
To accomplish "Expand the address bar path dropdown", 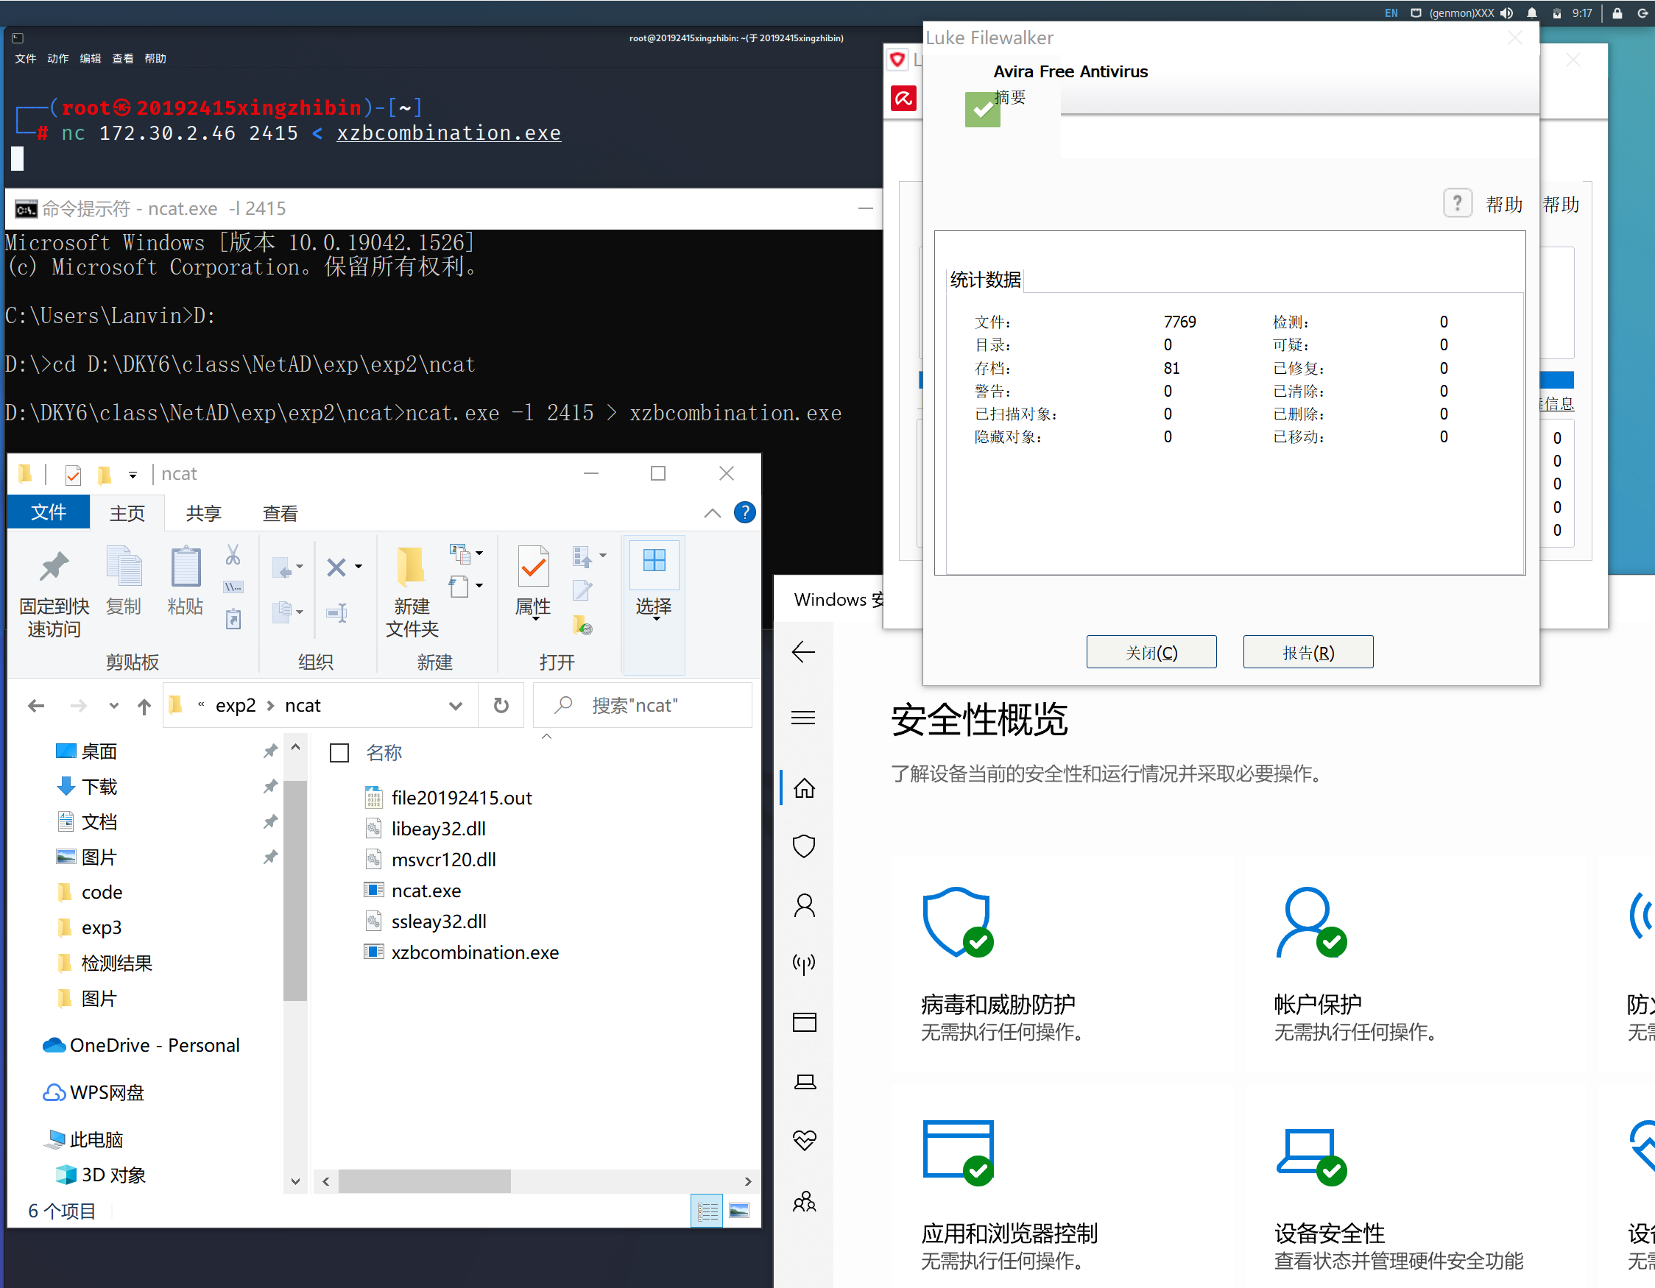I will (456, 705).
